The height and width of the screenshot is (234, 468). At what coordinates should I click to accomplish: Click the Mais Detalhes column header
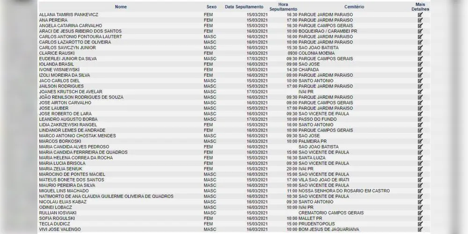coord(420,7)
